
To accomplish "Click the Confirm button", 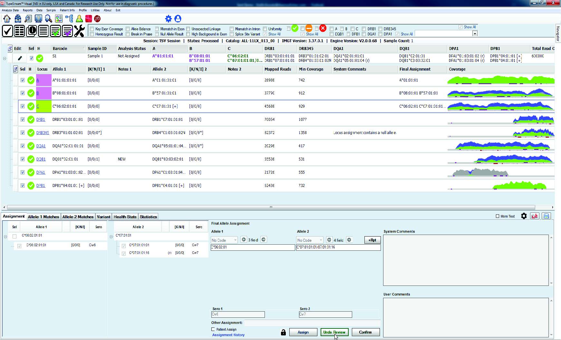I will coord(365,332).
